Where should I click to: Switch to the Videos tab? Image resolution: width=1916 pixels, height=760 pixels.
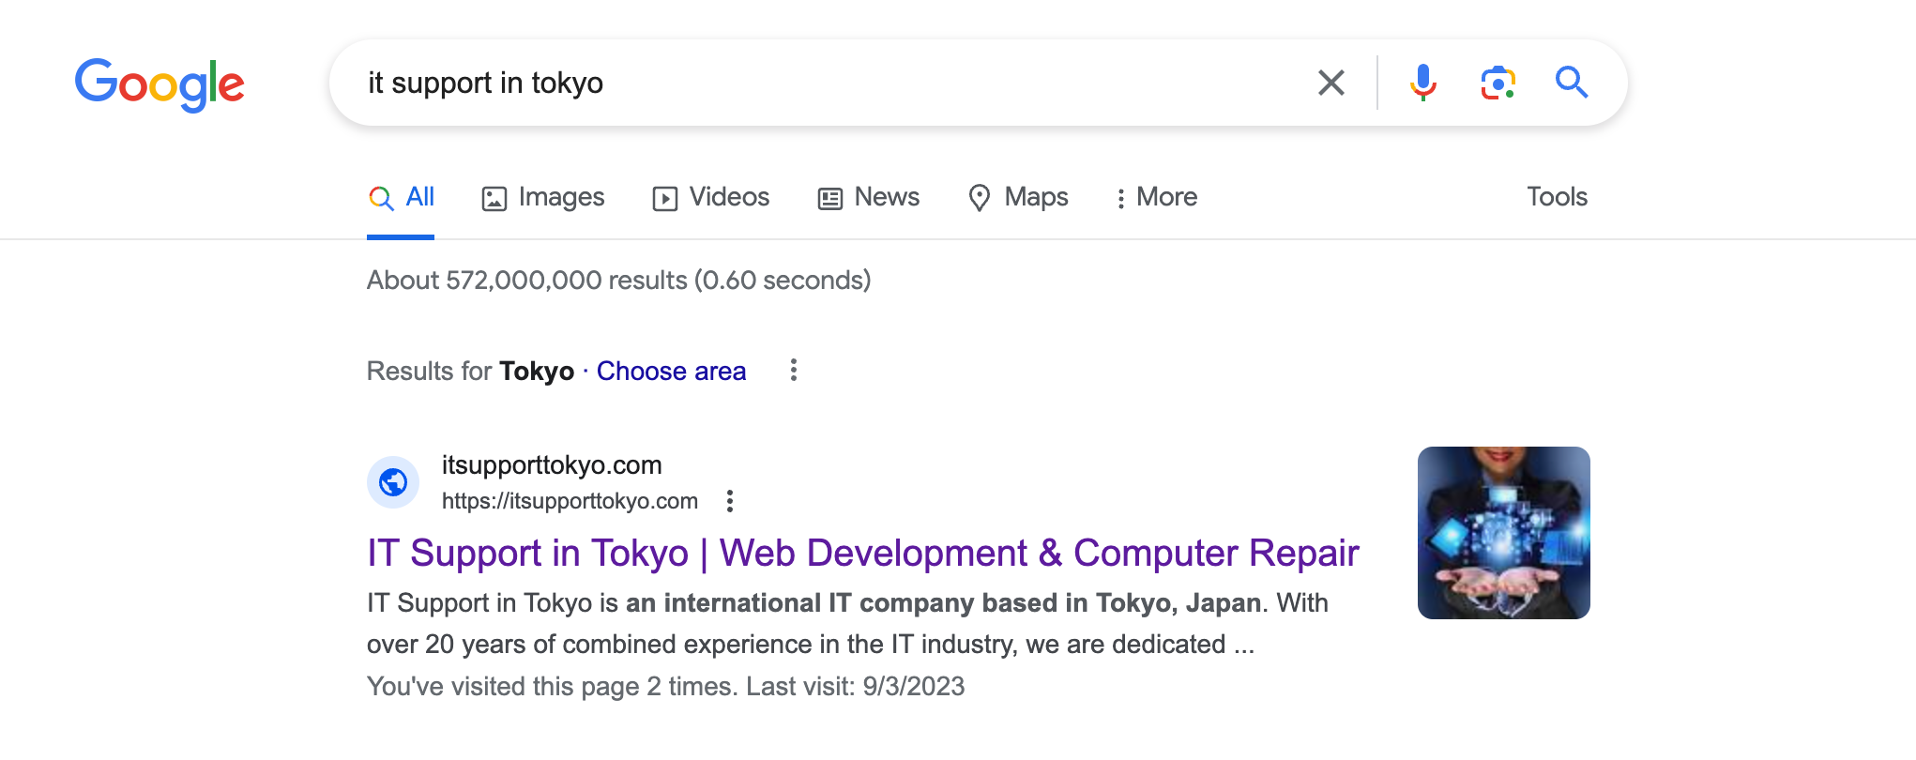(710, 197)
